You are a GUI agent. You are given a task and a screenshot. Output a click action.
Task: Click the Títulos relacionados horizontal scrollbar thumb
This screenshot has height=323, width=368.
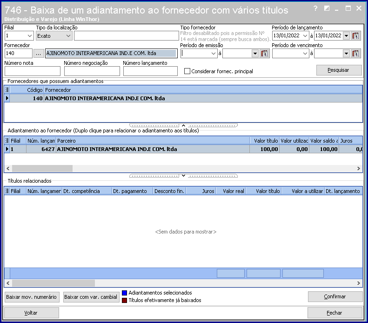coord(54,283)
